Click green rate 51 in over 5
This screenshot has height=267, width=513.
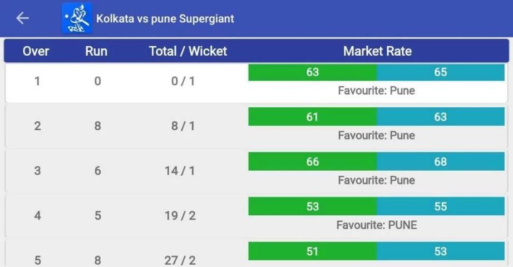coord(312,251)
